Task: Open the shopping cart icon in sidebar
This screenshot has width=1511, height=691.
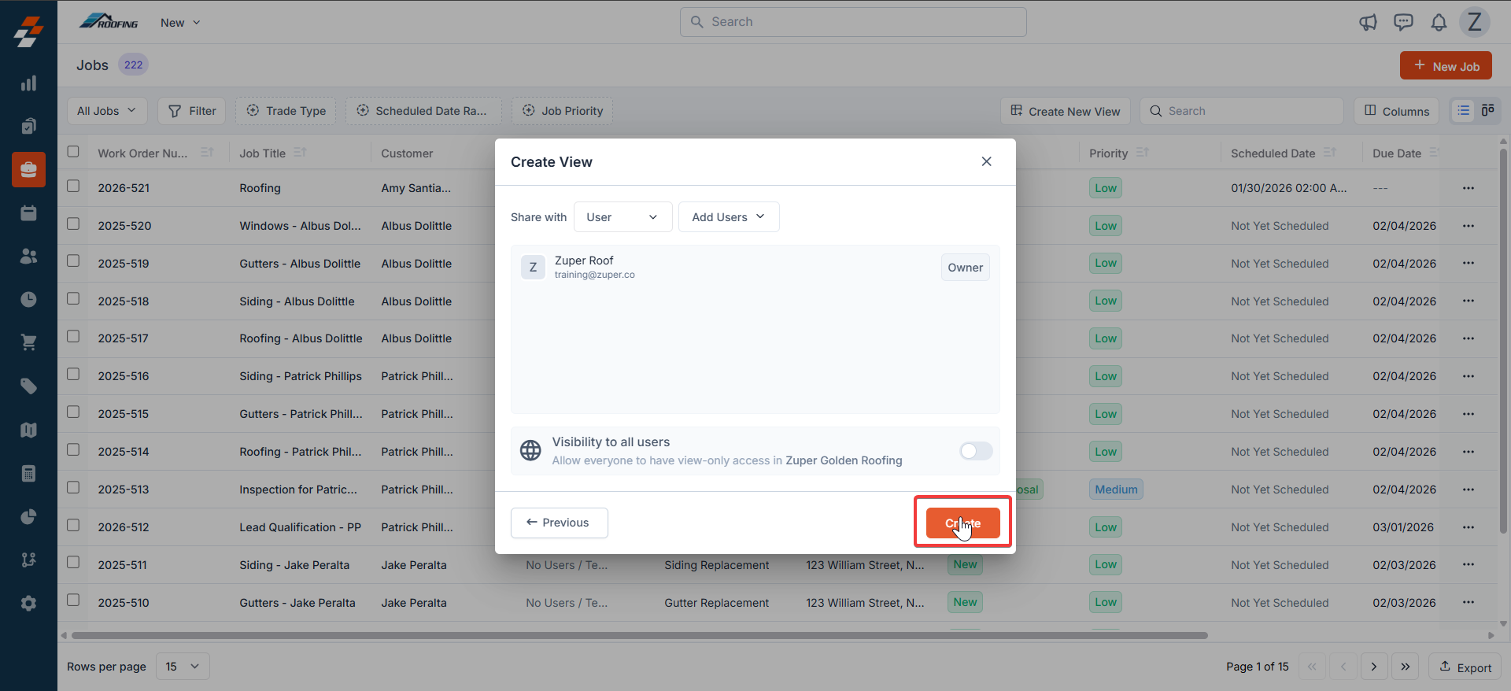Action: coord(28,342)
